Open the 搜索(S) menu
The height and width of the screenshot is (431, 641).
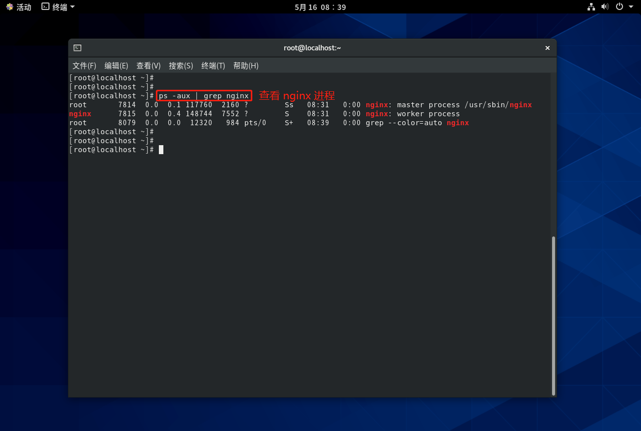pos(181,66)
